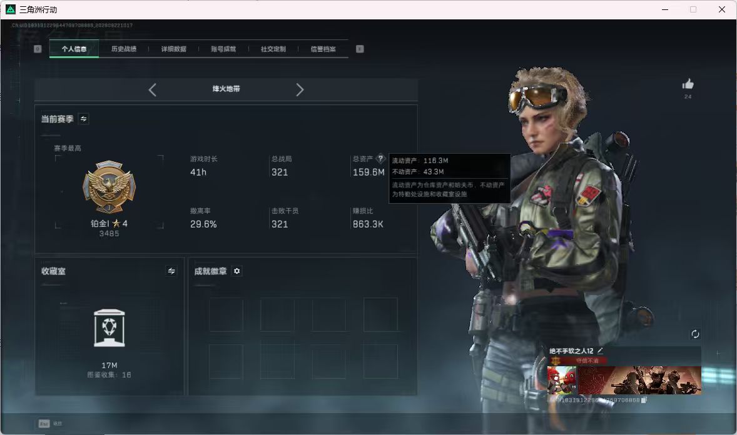Open the 收藏室 showcase cabinet icon
This screenshot has width=737, height=435.
[109, 328]
